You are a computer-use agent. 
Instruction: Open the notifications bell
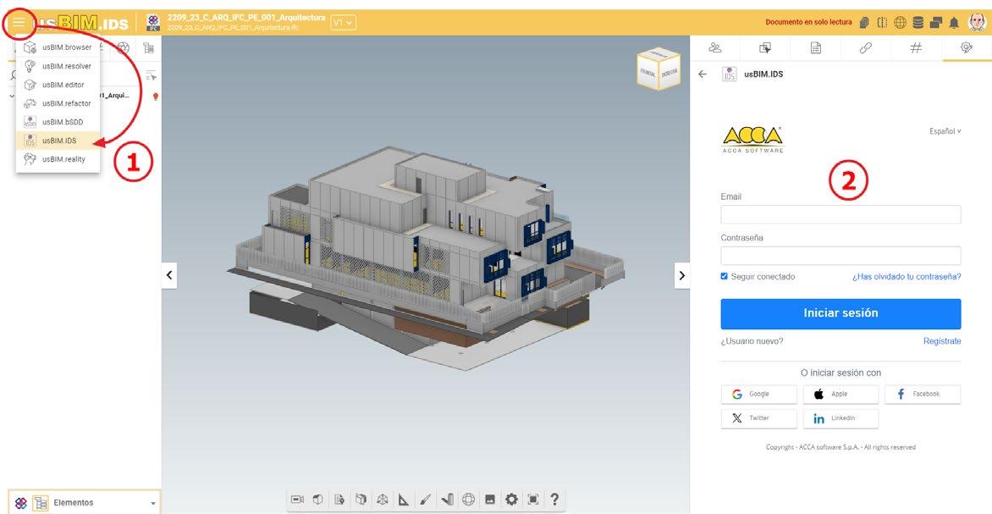(x=954, y=24)
